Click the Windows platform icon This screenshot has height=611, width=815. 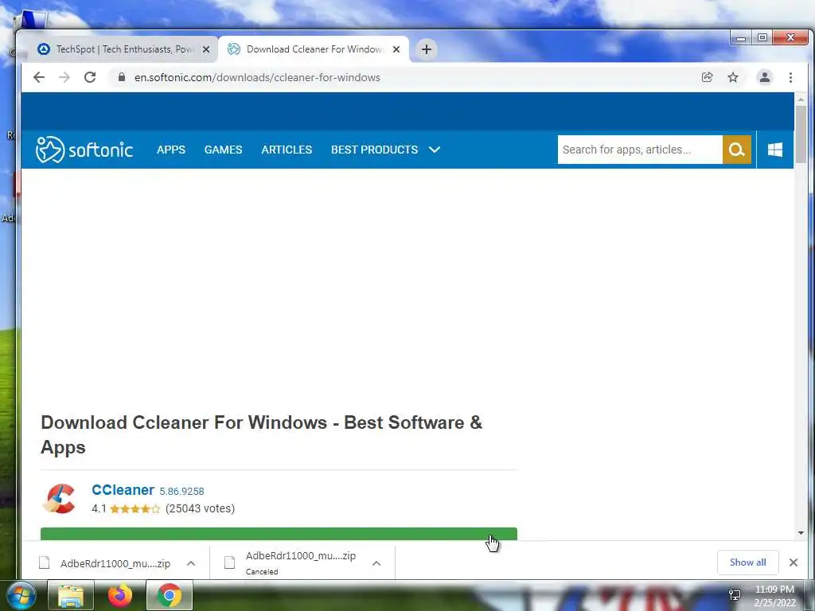(x=775, y=150)
